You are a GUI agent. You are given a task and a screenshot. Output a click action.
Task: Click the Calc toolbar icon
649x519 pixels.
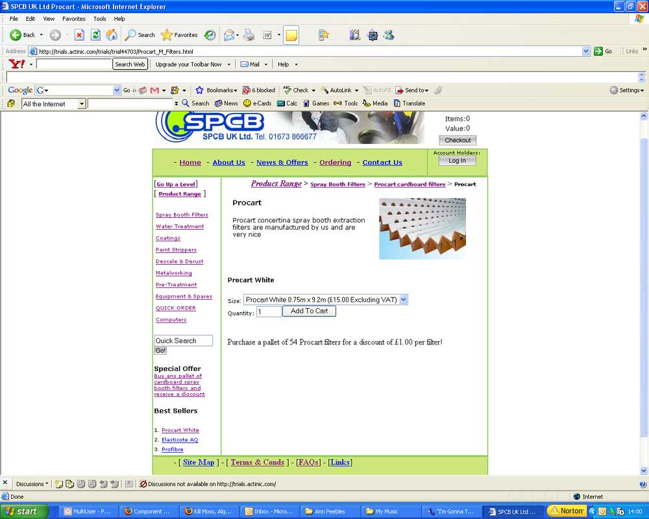(287, 103)
